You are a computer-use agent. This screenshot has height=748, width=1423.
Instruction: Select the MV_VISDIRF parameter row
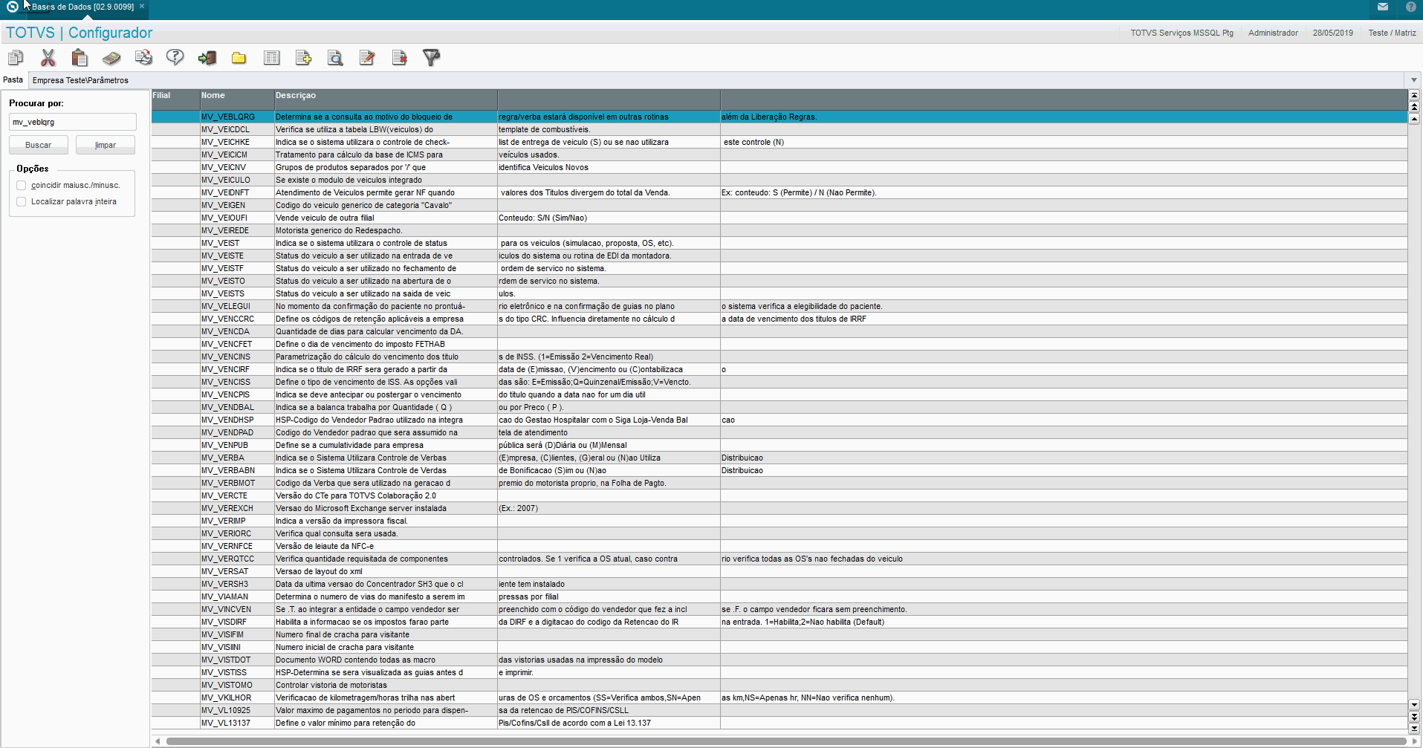tap(779, 622)
